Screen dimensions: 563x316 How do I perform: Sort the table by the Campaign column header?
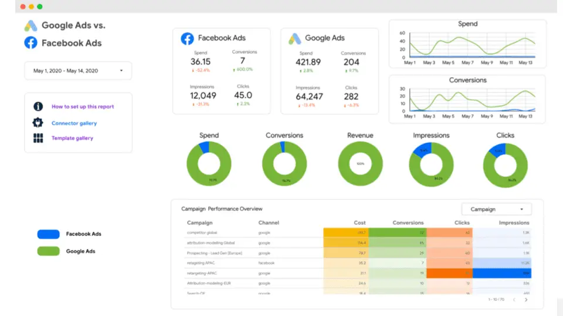pyautogui.click(x=199, y=222)
